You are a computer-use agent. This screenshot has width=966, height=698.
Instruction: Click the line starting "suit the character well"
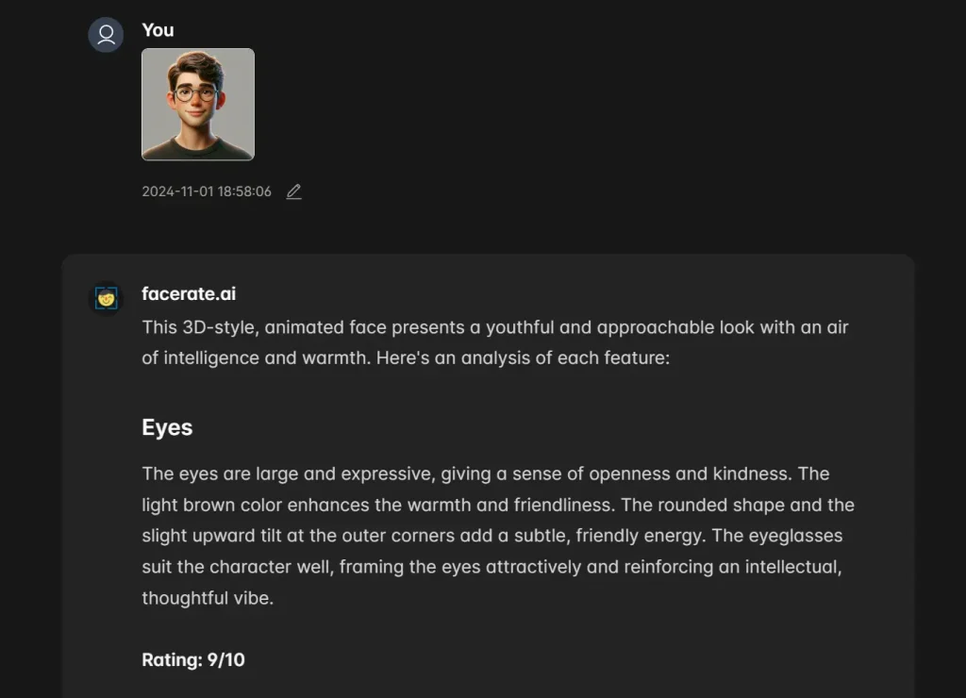(491, 567)
